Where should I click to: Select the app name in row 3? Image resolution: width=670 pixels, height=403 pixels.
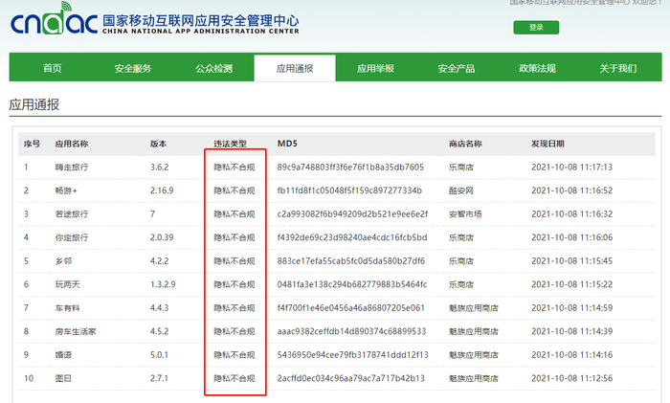(x=72, y=214)
